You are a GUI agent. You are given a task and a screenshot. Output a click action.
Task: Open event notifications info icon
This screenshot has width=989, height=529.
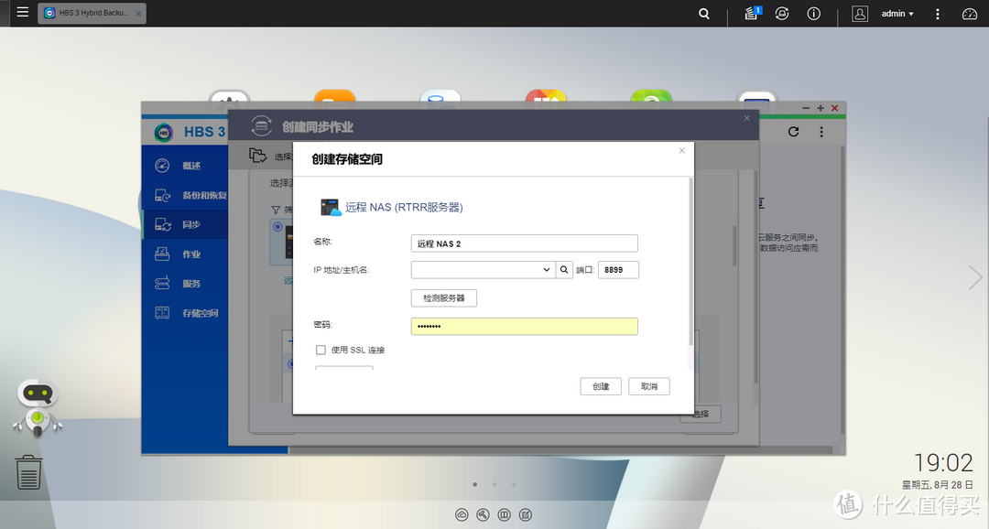[x=814, y=13]
